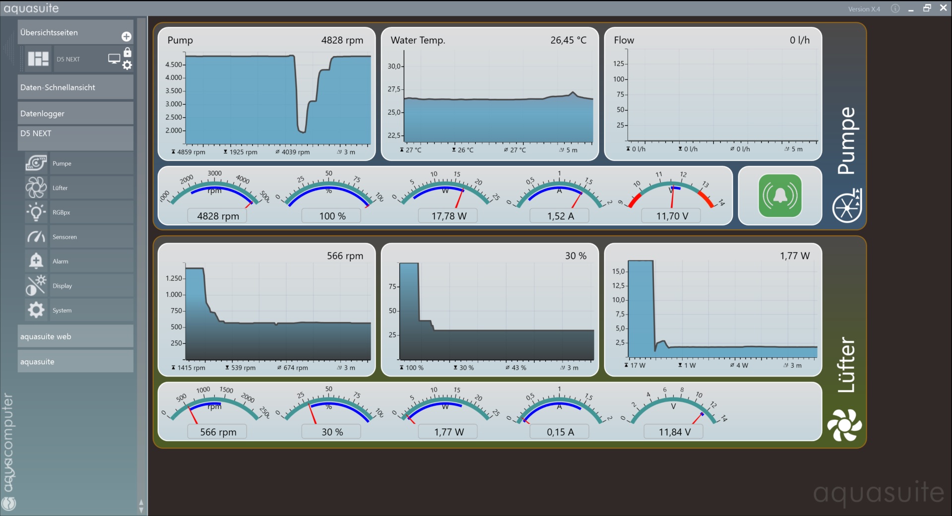This screenshot has width=952, height=516.
Task: Open Display brightness settings icon
Action: 36,286
